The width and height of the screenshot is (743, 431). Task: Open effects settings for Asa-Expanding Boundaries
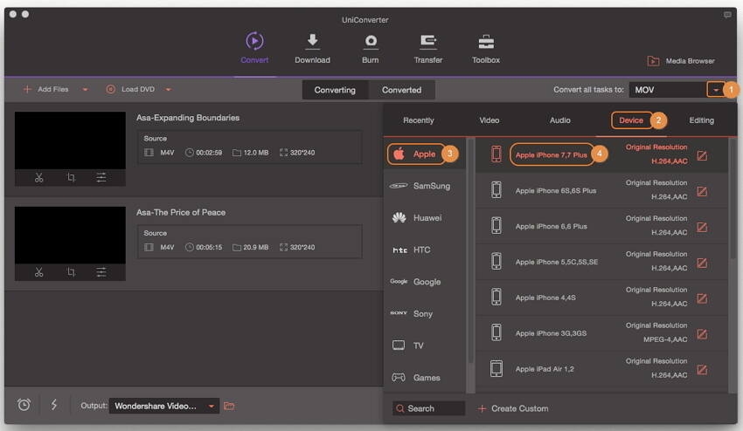[101, 177]
